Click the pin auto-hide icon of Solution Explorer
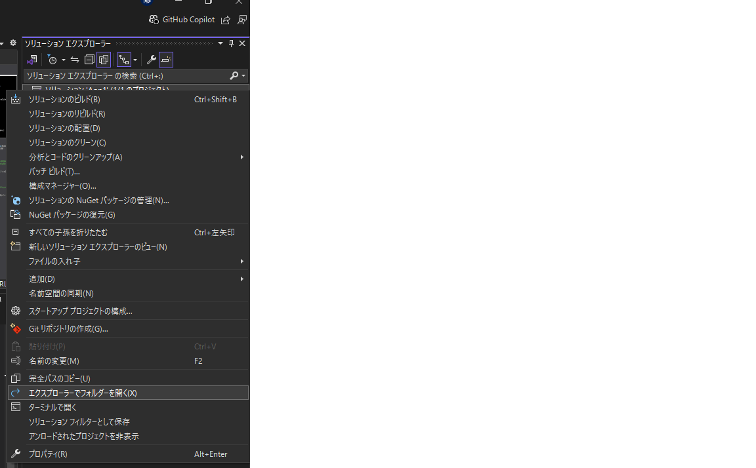Viewport: 756px width, 468px height. coord(231,43)
